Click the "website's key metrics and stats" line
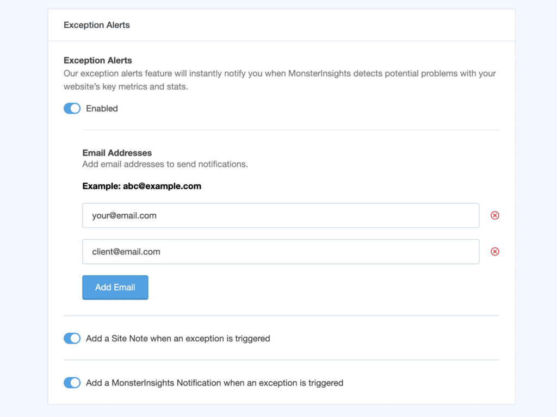The height and width of the screenshot is (417, 557). pos(126,86)
